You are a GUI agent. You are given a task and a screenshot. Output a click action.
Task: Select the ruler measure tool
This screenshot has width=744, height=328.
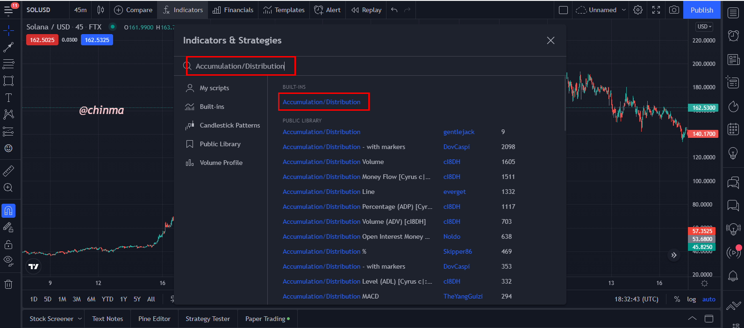point(8,171)
